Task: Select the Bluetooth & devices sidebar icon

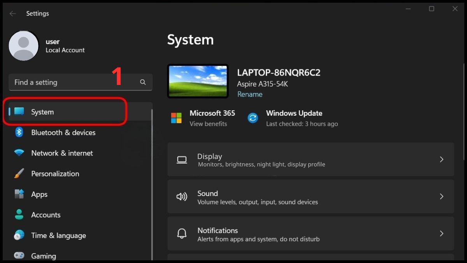Action: 19,132
